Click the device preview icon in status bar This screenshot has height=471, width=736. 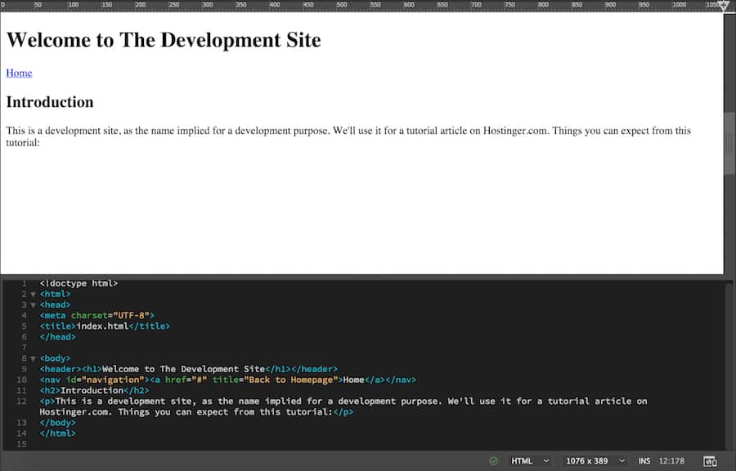click(x=710, y=460)
